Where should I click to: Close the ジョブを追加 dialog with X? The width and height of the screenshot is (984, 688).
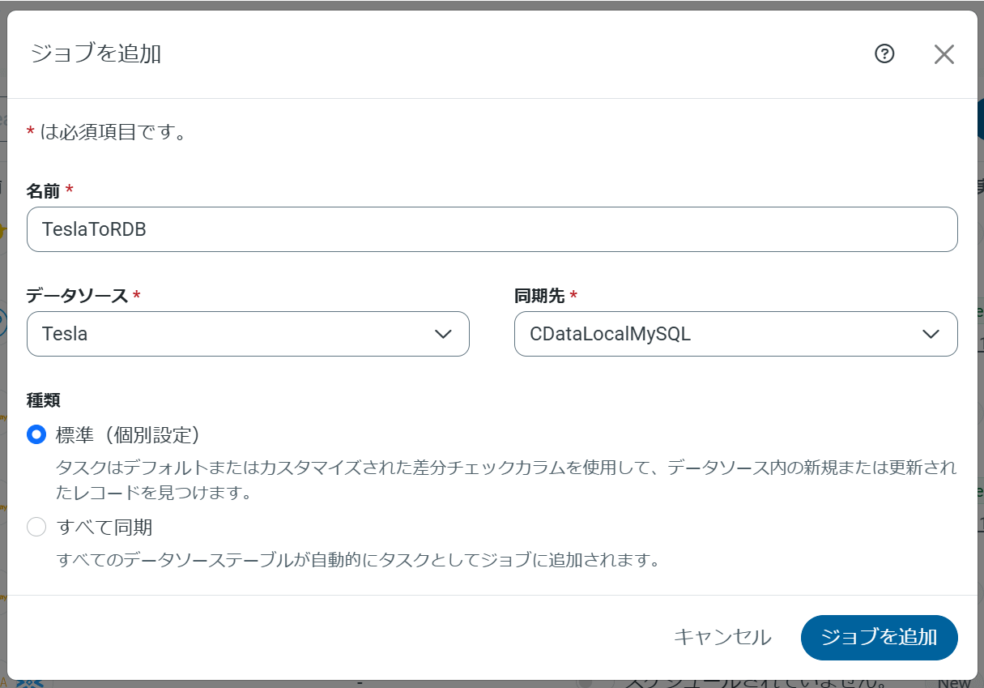(944, 54)
